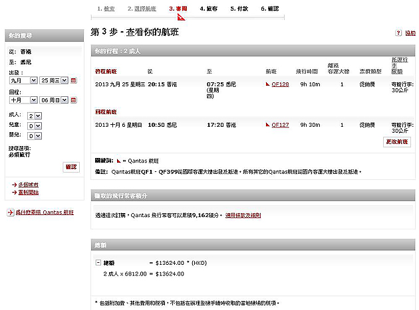The width and height of the screenshot is (419, 310).
Task: Expand the children count dropdown
Action: coord(37,125)
